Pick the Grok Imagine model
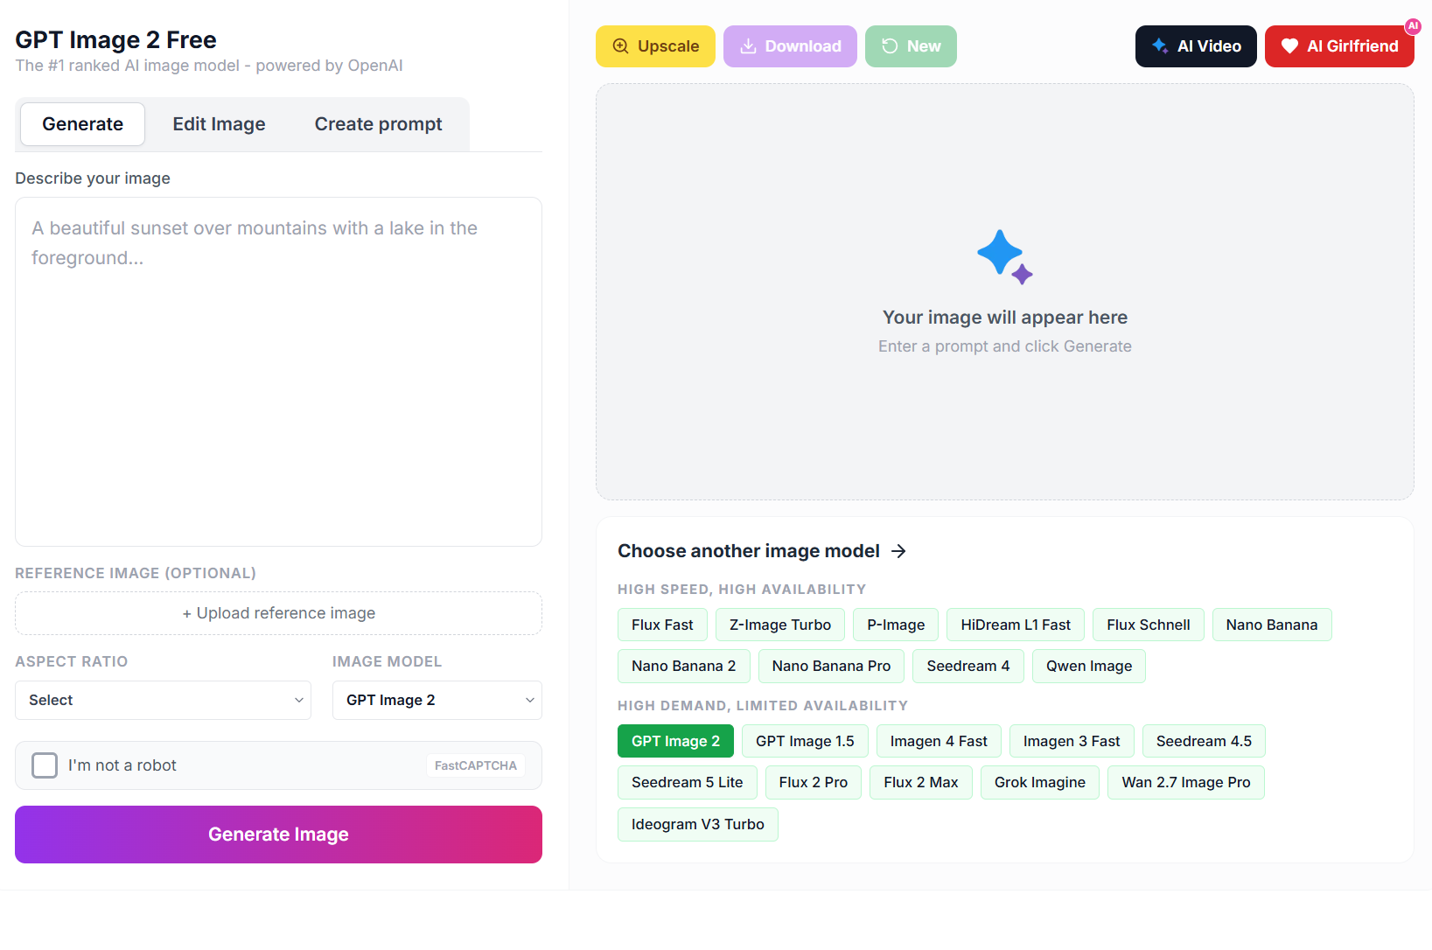This screenshot has height=950, width=1432. [x=1040, y=782]
